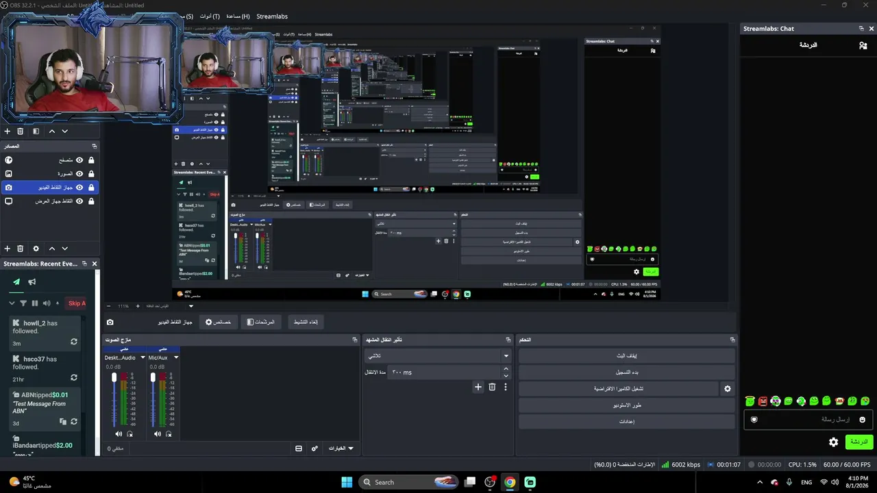Open advanced audio properties gears icon in mixer

coord(314,448)
